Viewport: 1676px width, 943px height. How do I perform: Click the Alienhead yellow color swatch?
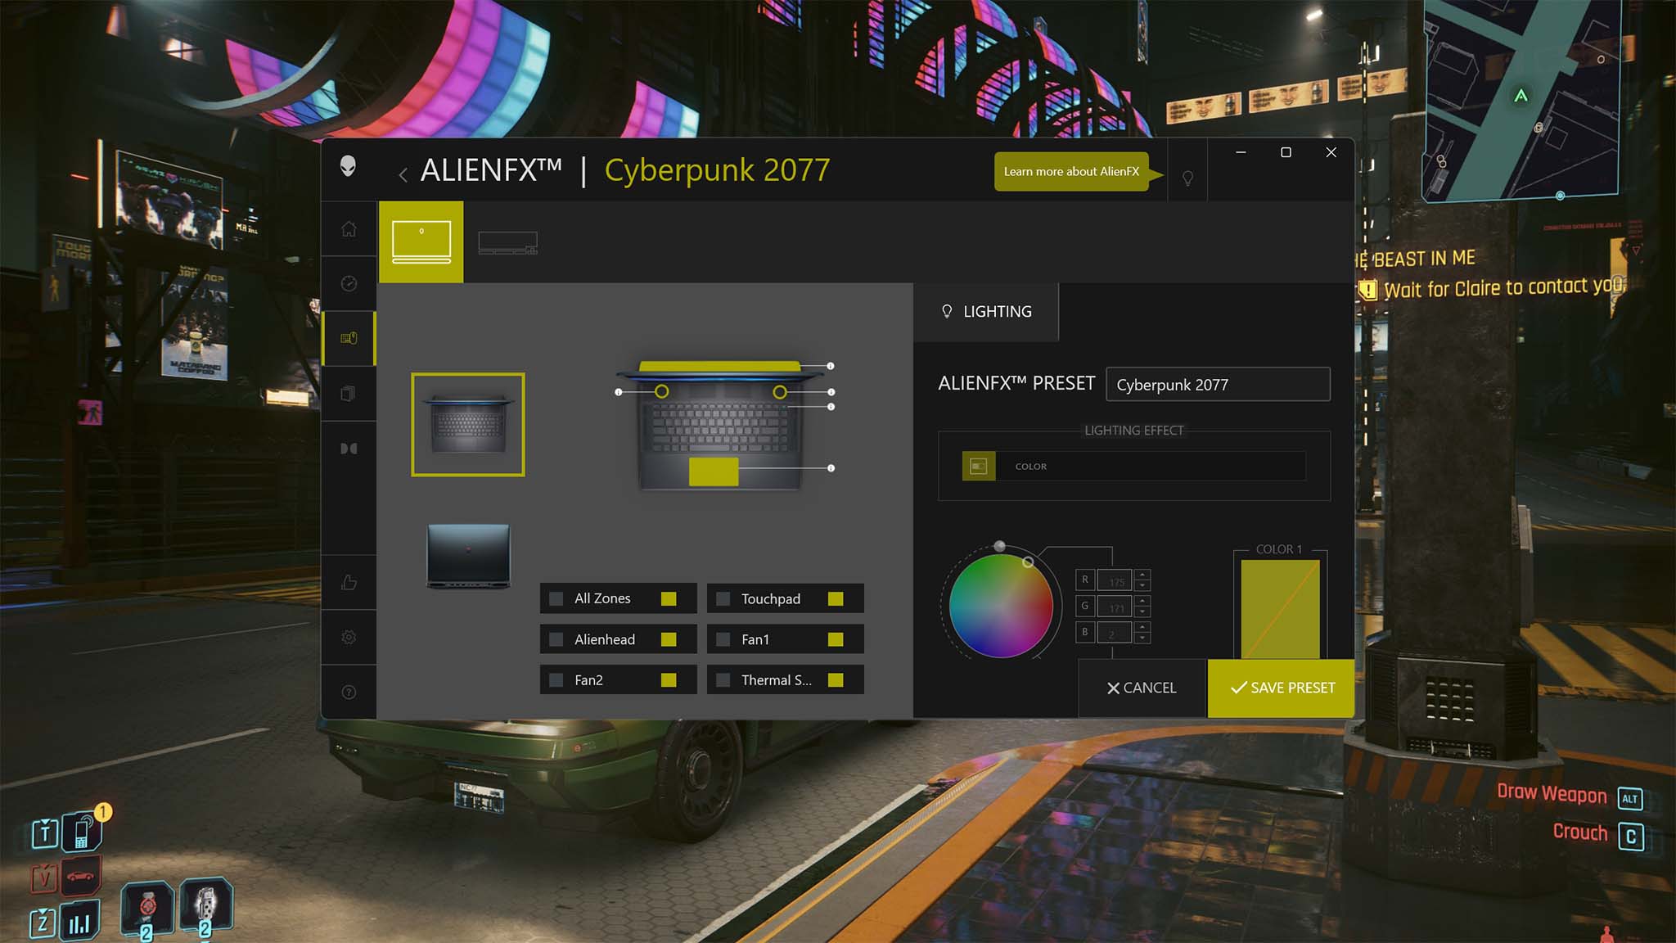click(x=669, y=639)
